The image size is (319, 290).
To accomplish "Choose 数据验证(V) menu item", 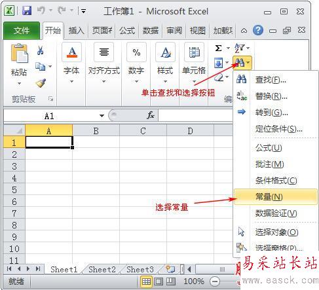I will click(x=276, y=213).
